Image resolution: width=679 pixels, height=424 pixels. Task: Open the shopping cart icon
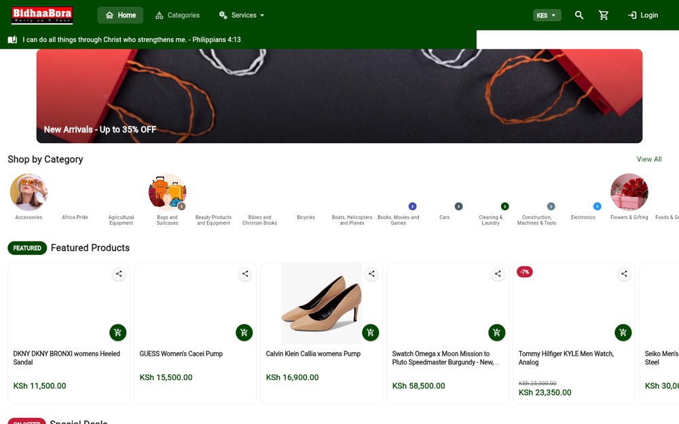tap(603, 15)
